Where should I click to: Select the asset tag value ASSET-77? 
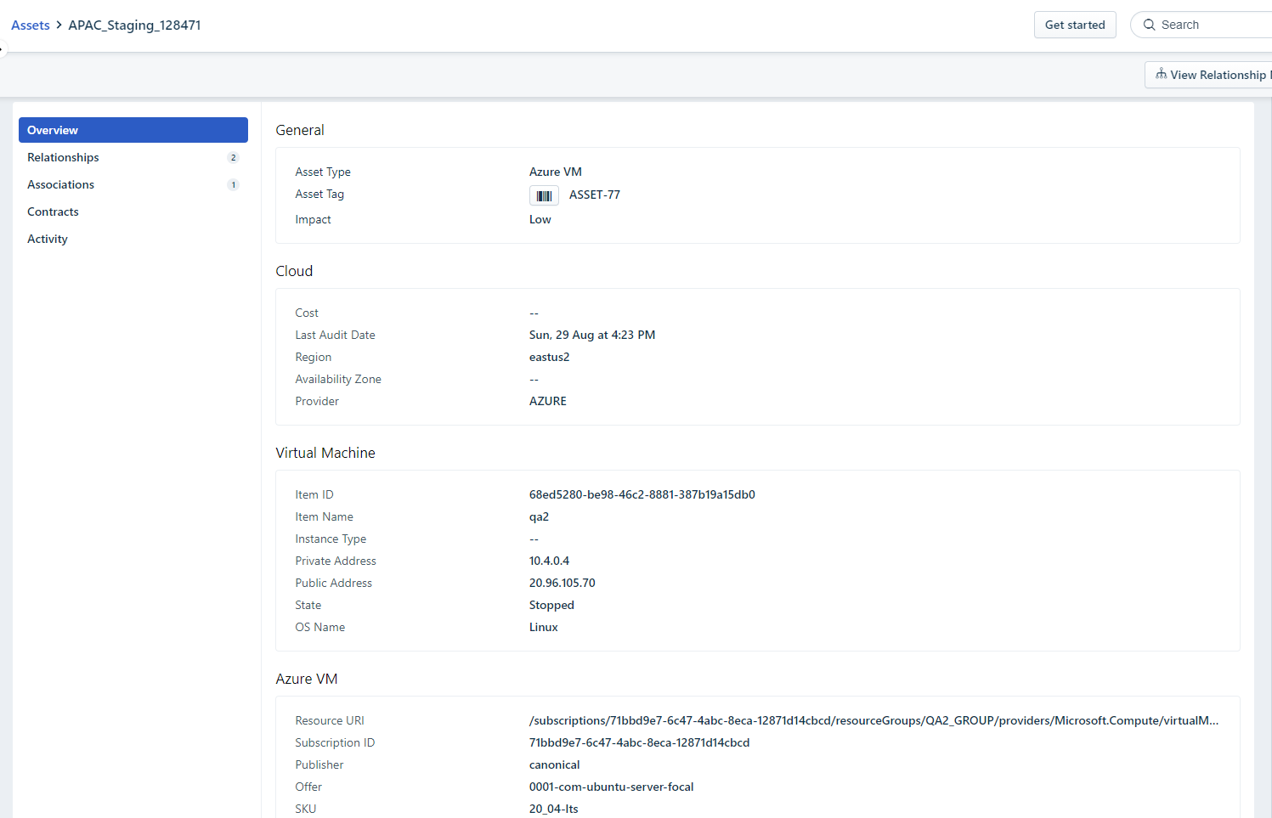point(595,195)
